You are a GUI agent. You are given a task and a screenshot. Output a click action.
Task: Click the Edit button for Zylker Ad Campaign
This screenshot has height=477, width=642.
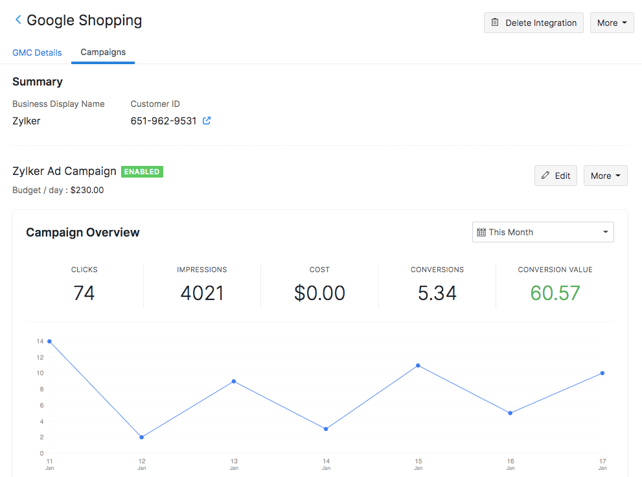[x=555, y=175]
